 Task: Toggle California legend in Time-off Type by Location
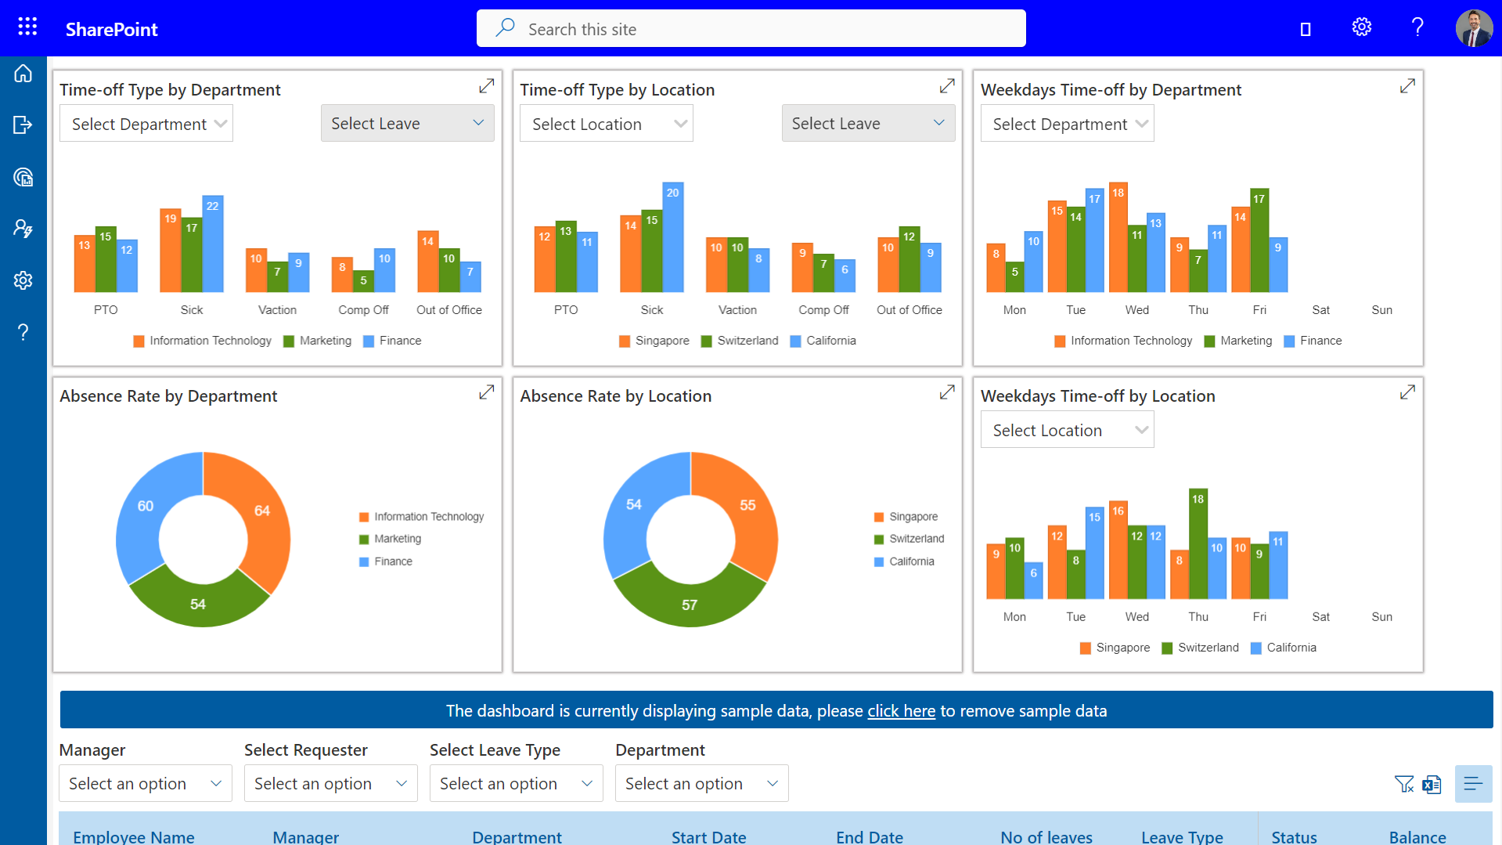point(823,341)
